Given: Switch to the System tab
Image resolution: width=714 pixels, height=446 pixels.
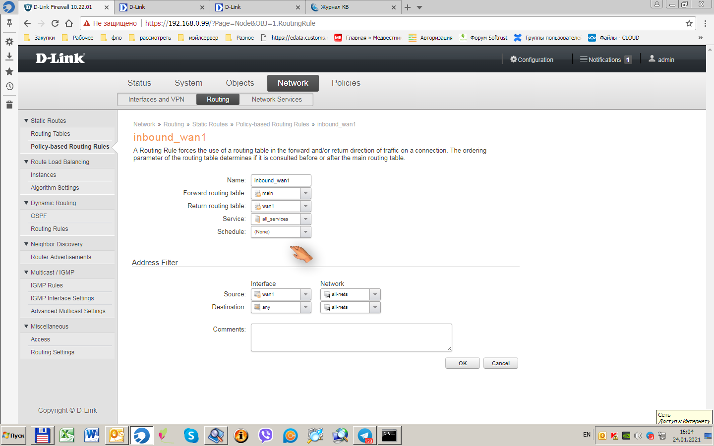Looking at the screenshot, I should 188,83.
